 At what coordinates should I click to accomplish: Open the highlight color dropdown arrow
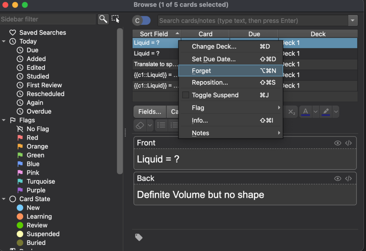pos(336,112)
